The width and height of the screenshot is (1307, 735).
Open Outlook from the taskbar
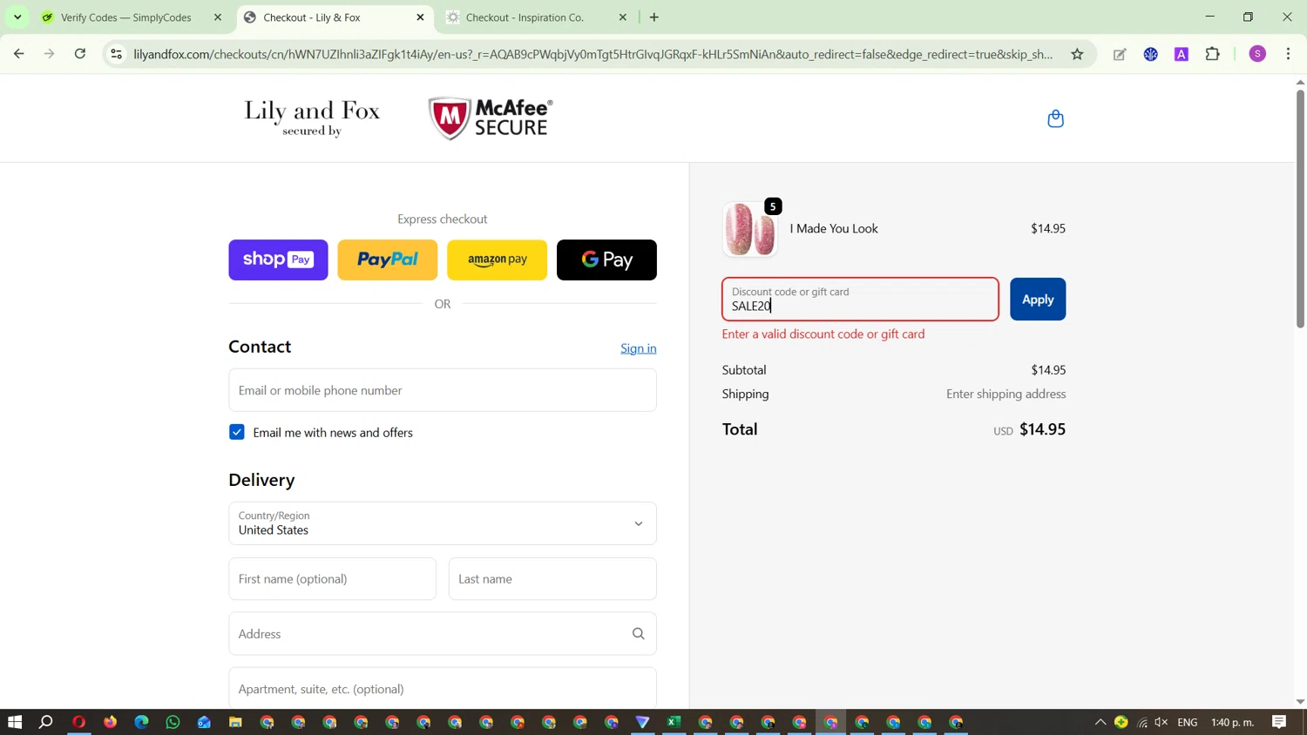204,722
